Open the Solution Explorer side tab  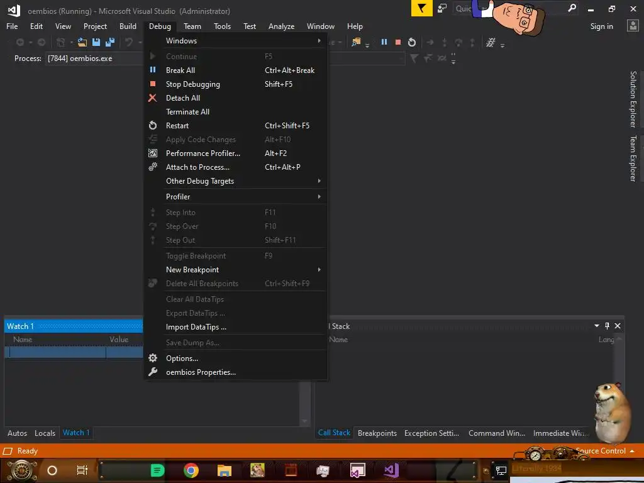pyautogui.click(x=633, y=99)
